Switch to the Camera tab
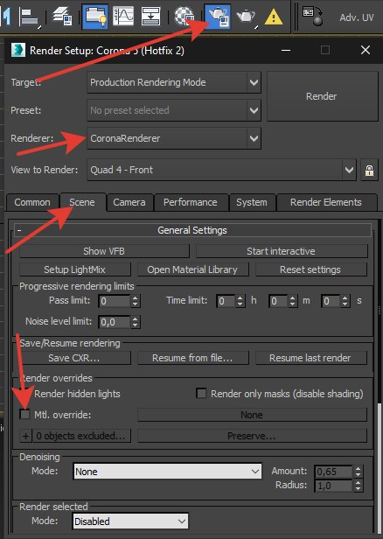The width and height of the screenshot is (383, 539). coord(129,202)
